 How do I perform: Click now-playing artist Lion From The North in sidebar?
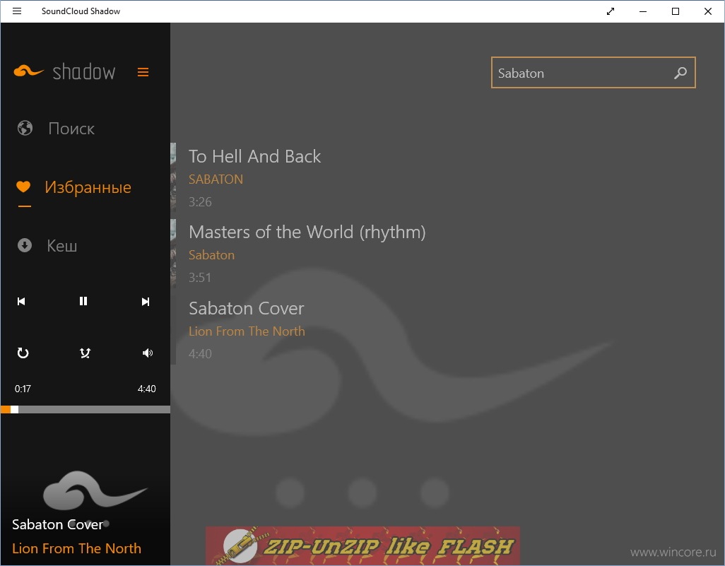click(77, 548)
